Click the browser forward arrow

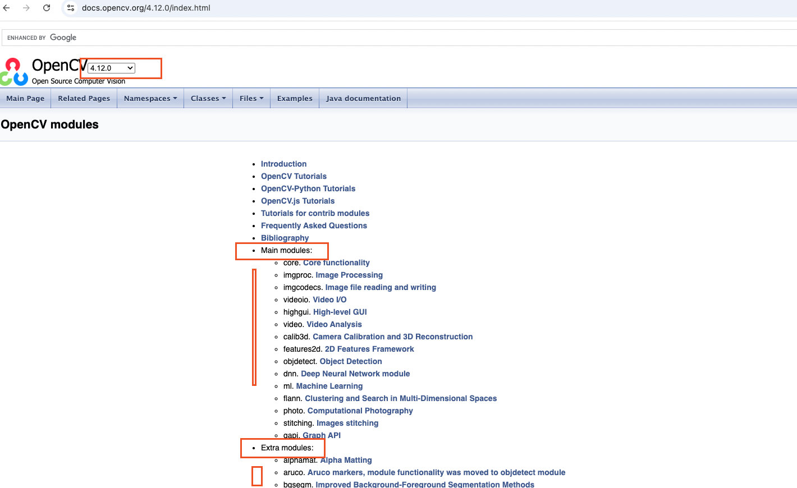[x=26, y=8]
